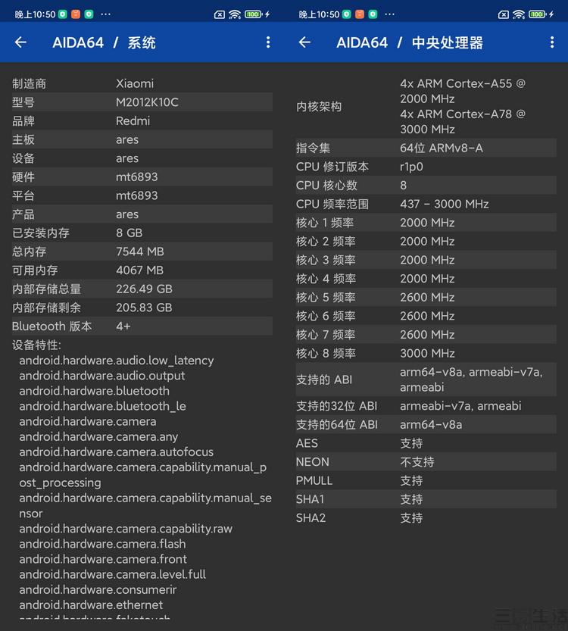
Task: Select the AES 支持 row
Action: [x=426, y=443]
